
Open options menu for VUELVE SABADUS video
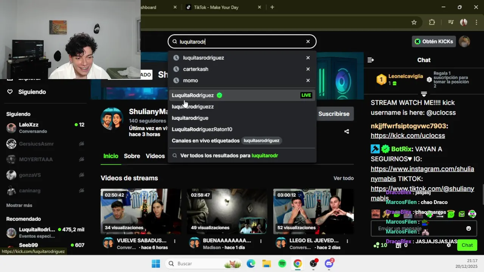point(175,241)
